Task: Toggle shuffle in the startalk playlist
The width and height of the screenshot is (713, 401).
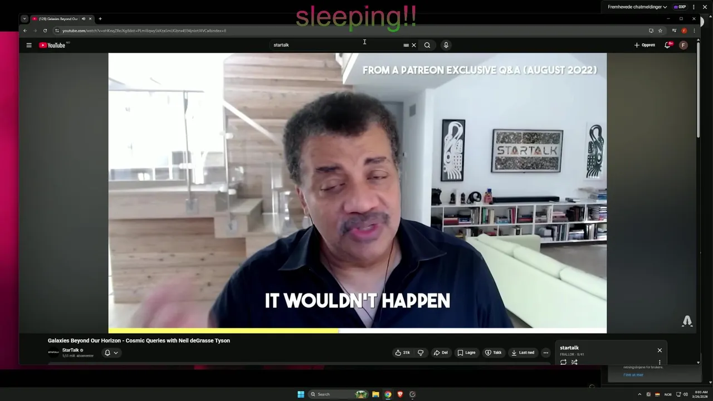Action: point(574,362)
